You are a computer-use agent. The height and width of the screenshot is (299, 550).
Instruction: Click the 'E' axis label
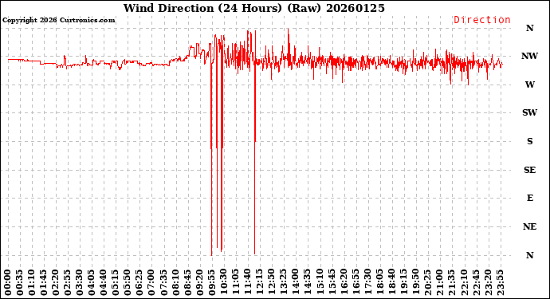coord(529,198)
